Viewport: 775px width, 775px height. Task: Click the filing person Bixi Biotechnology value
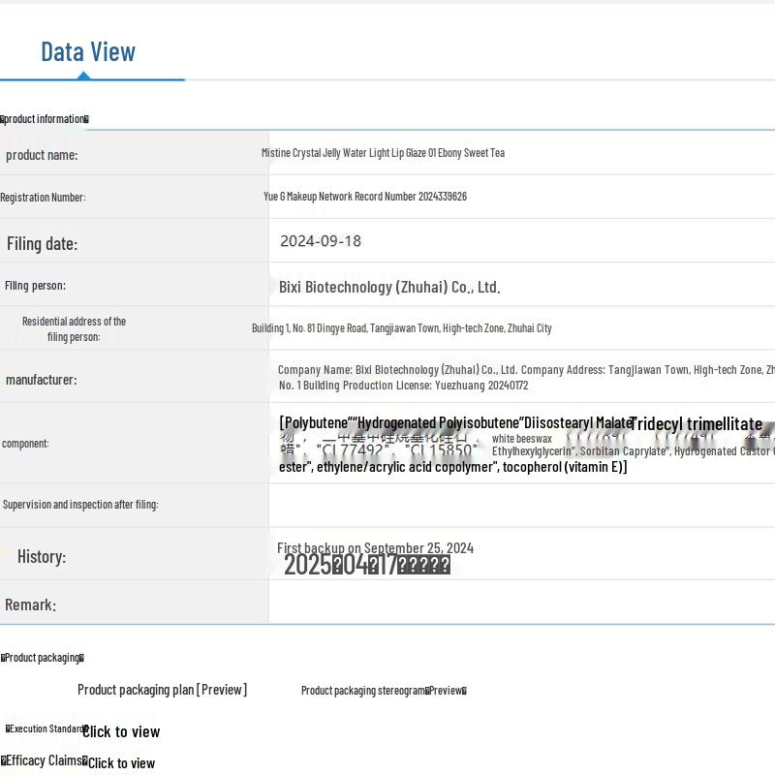tap(389, 287)
